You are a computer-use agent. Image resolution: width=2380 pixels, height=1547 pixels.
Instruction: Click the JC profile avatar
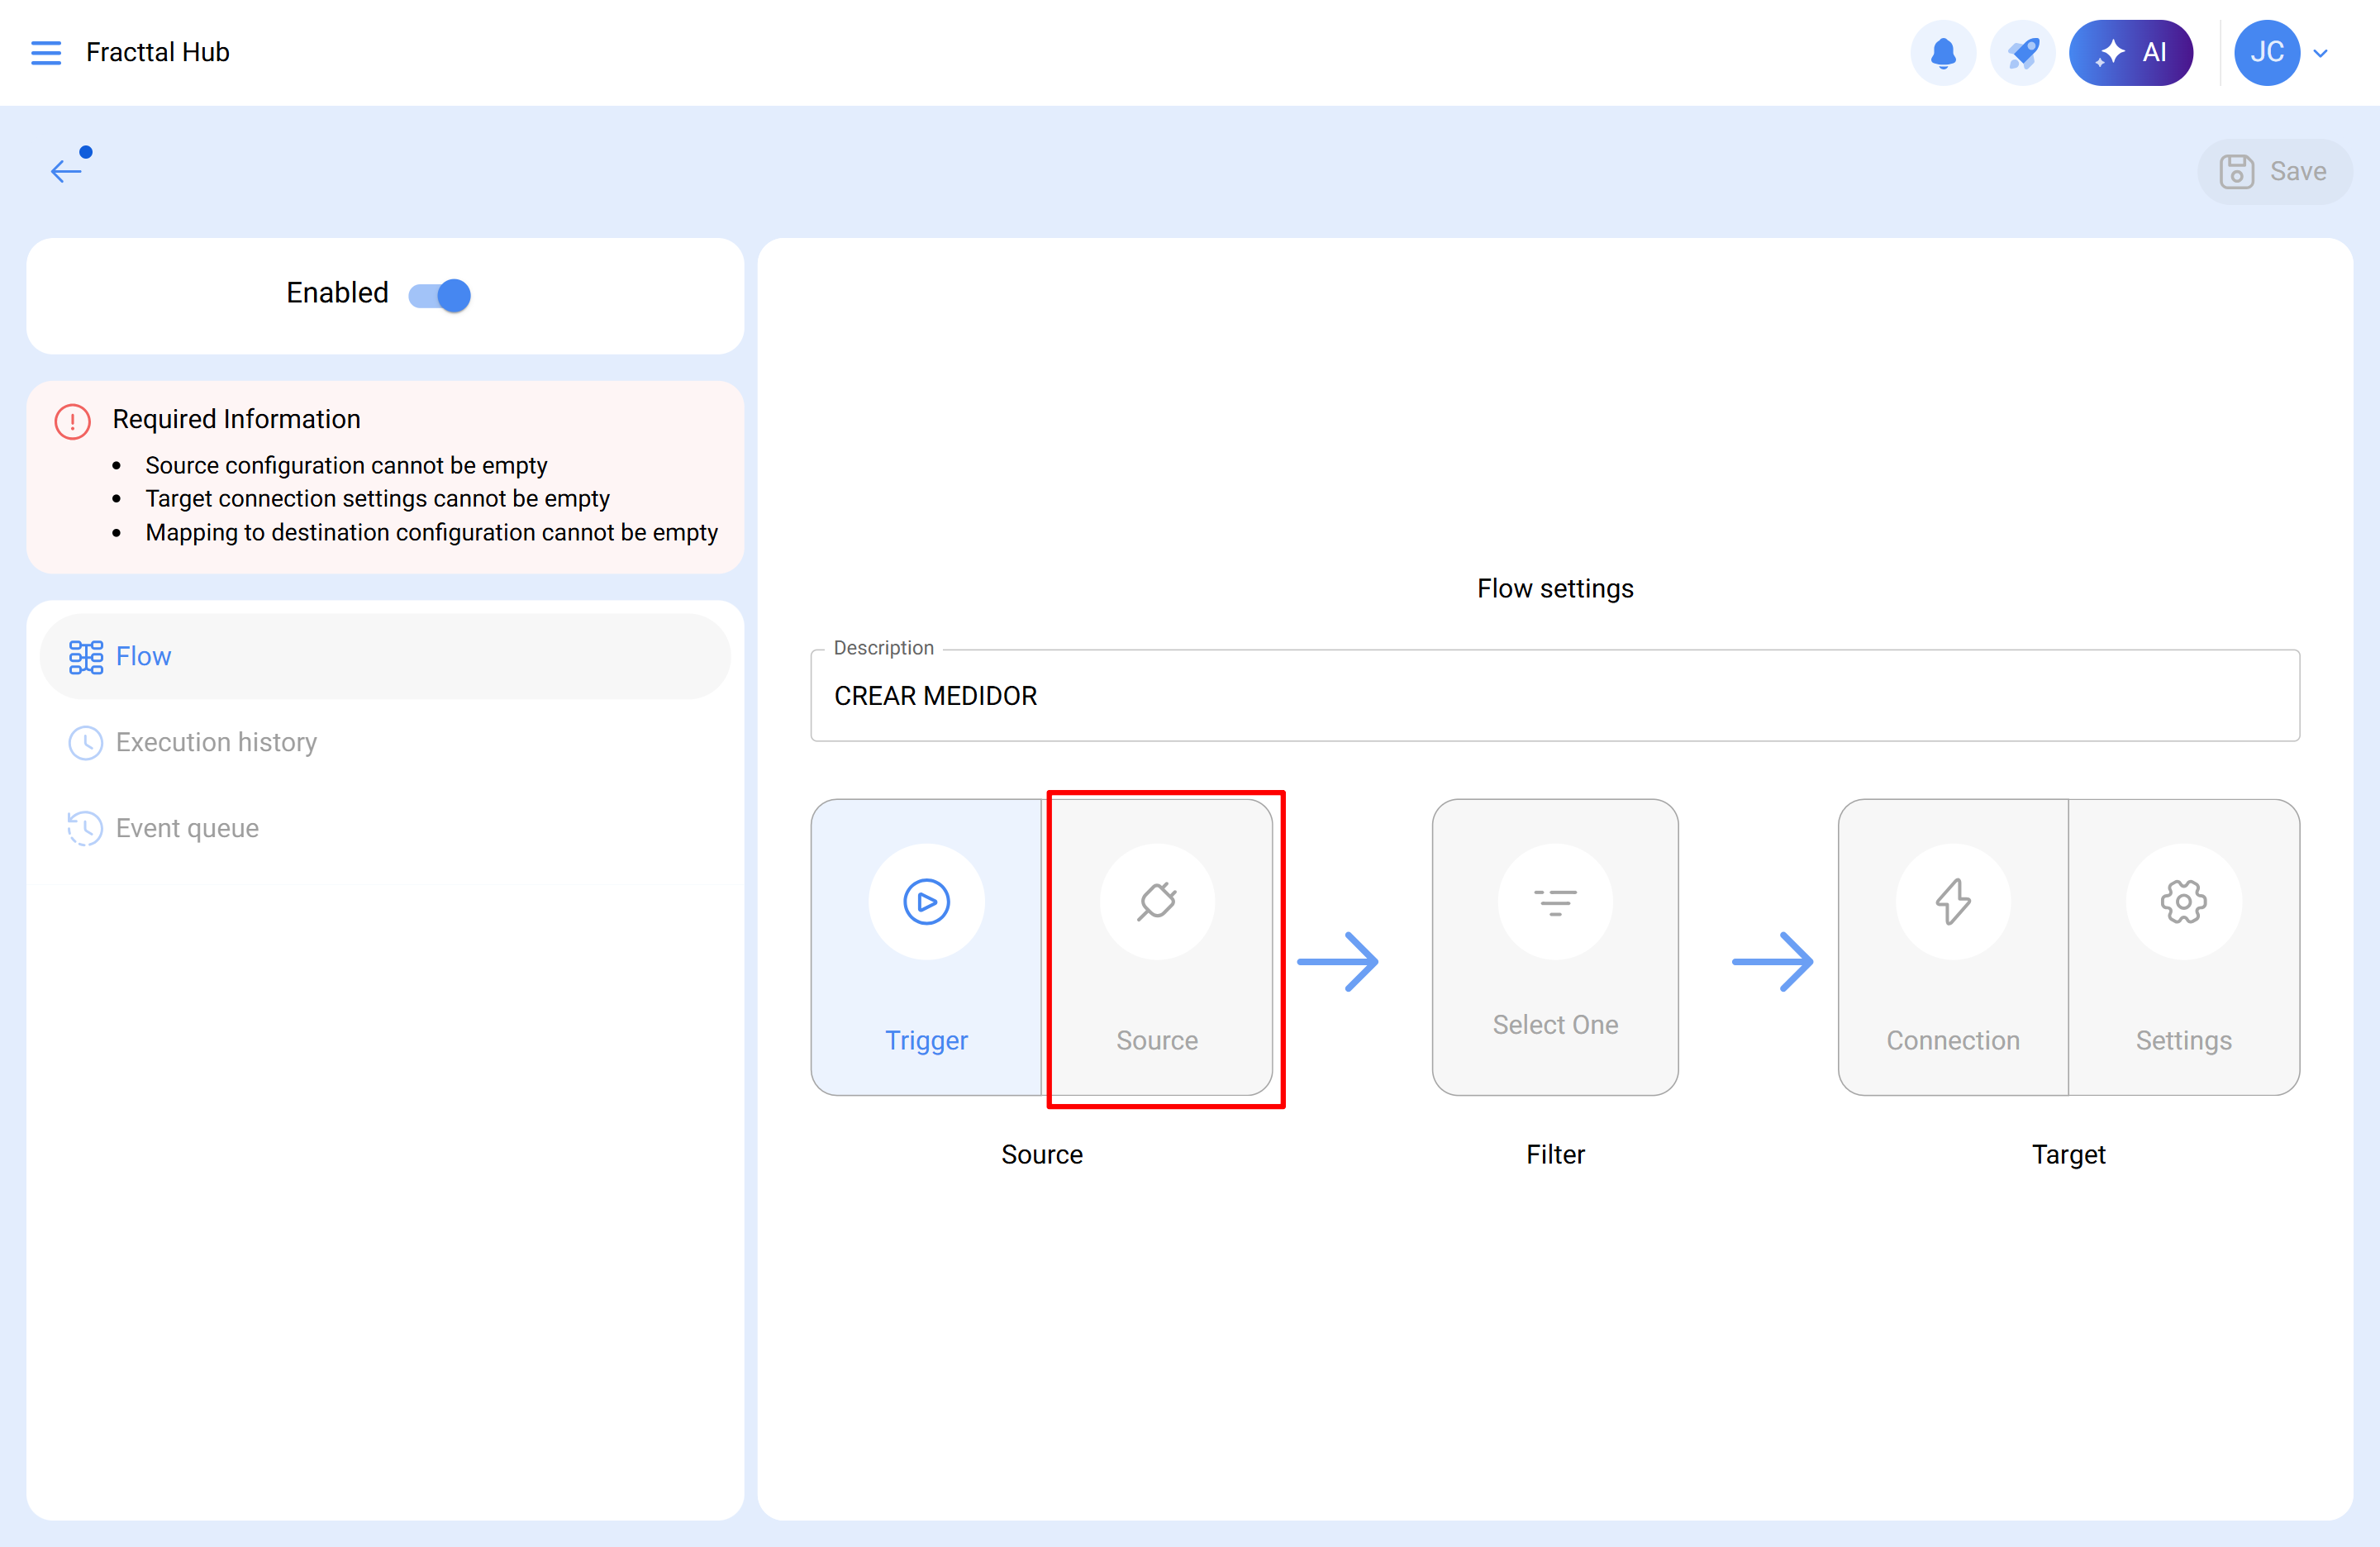click(2267, 52)
